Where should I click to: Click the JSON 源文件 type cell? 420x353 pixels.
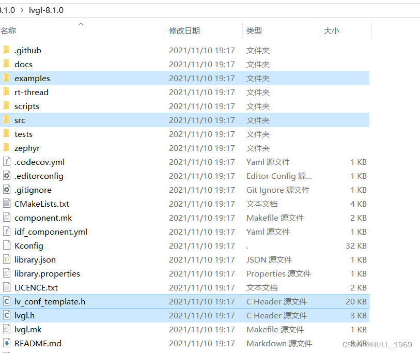269,259
